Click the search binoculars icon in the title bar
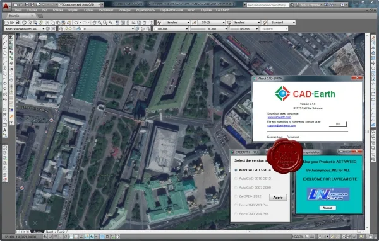Screen dimensions: 379x241 [292, 4]
